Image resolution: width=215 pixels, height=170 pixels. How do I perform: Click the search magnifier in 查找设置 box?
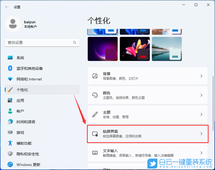75,42
